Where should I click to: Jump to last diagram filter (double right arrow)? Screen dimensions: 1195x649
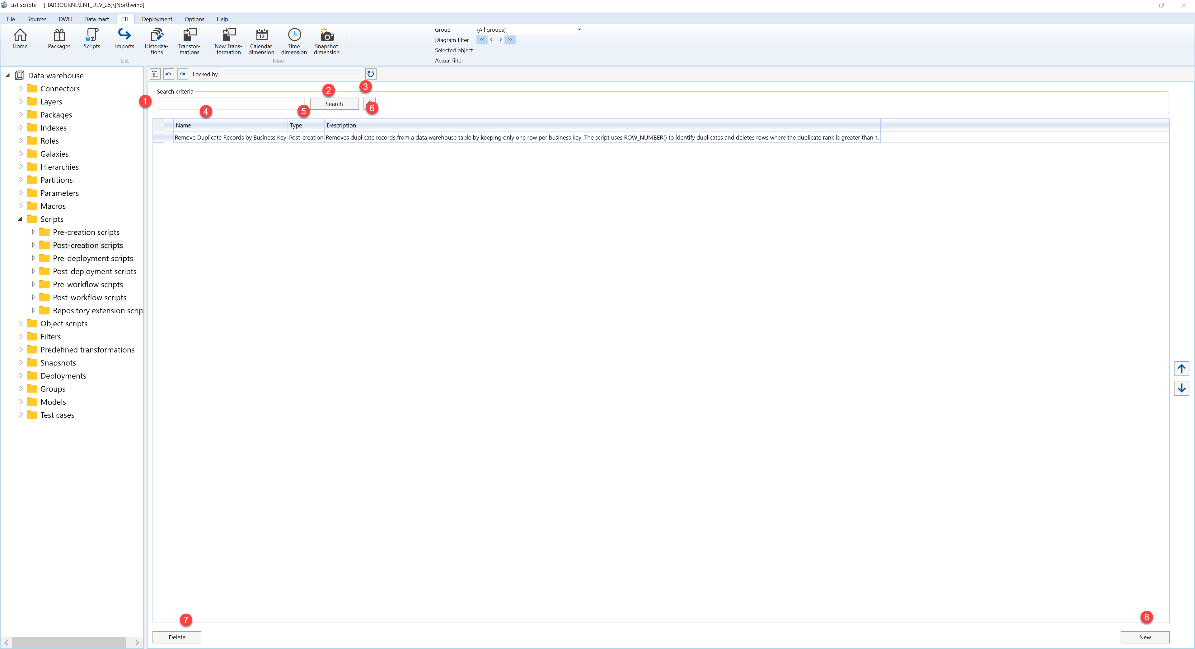(510, 40)
